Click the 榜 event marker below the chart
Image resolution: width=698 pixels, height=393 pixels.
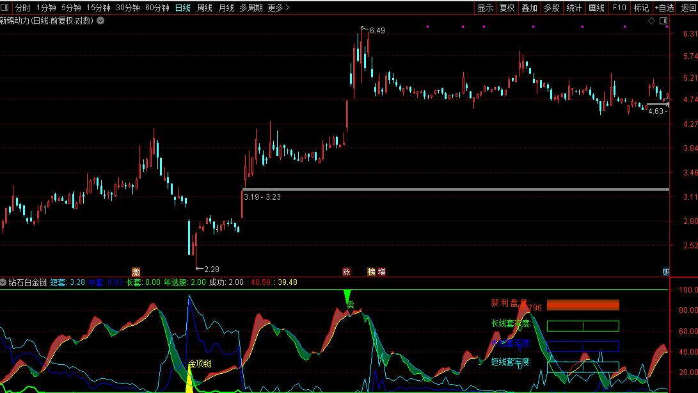click(x=371, y=272)
